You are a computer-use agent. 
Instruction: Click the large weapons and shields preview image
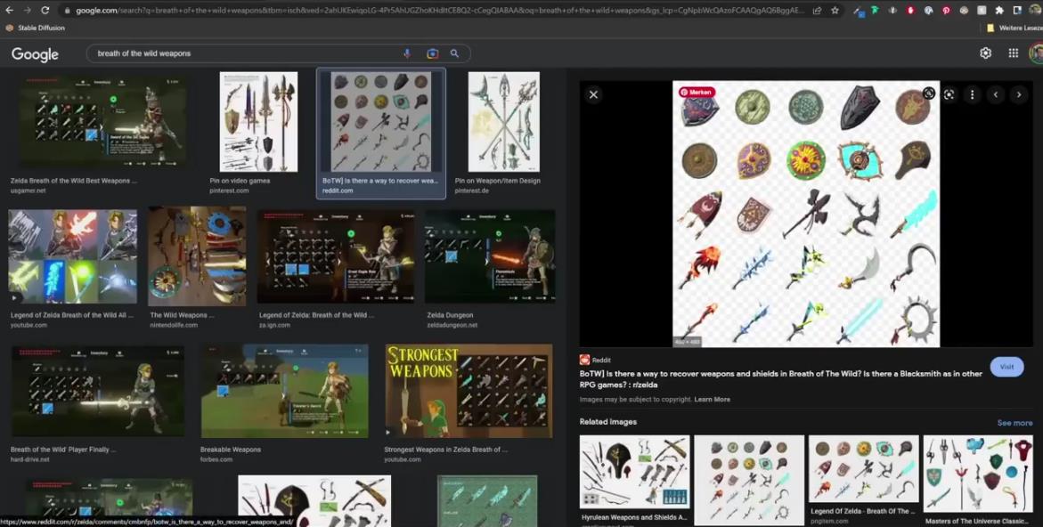pos(806,214)
